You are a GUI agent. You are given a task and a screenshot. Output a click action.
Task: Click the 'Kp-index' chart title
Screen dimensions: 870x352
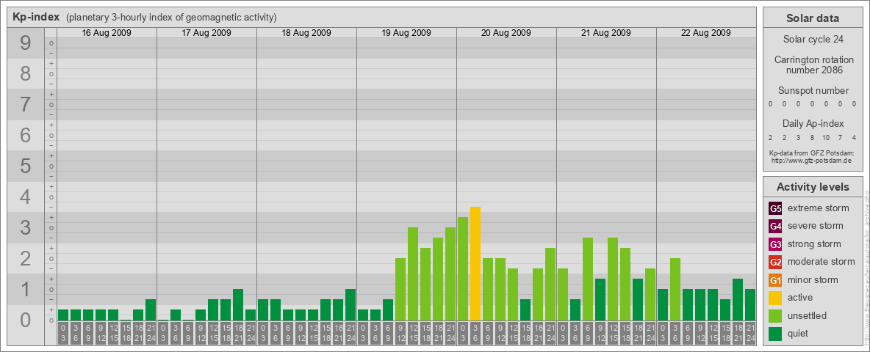pos(35,17)
